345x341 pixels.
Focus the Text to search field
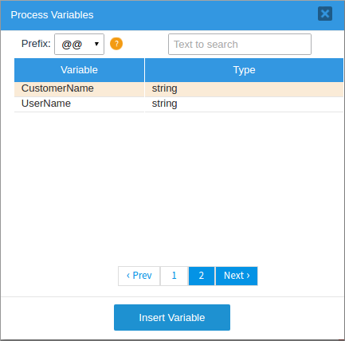point(240,45)
